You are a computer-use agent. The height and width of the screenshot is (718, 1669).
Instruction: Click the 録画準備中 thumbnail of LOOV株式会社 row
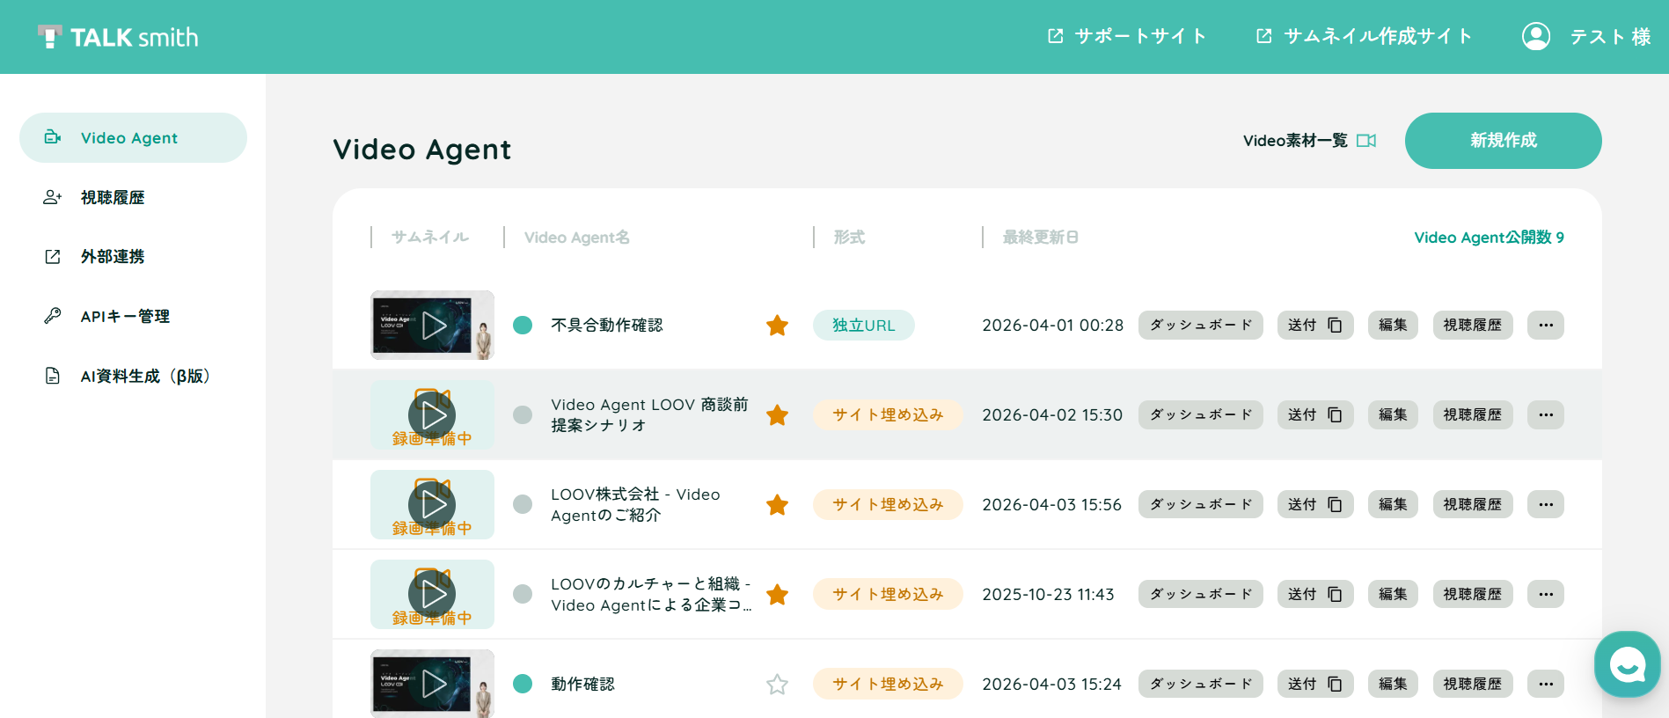tap(432, 505)
